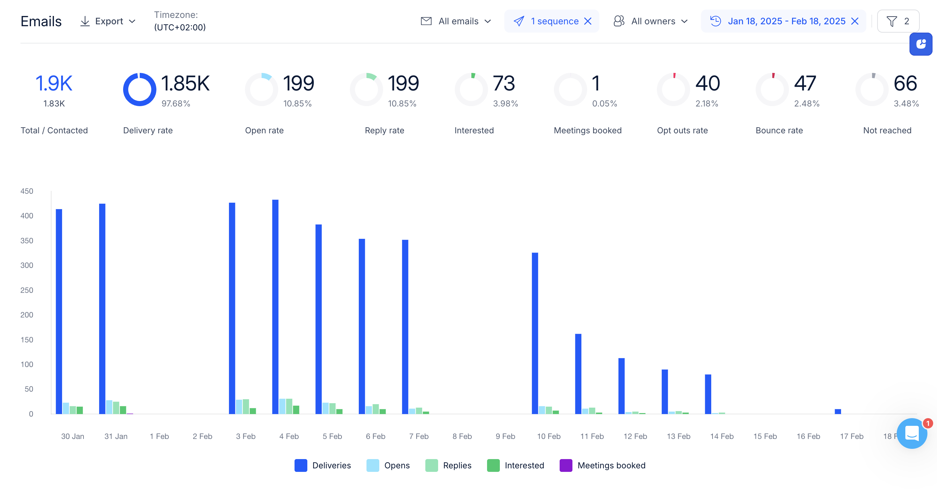Click the 97.68% delivery percentage
Image resolution: width=937 pixels, height=500 pixels.
pos(176,104)
